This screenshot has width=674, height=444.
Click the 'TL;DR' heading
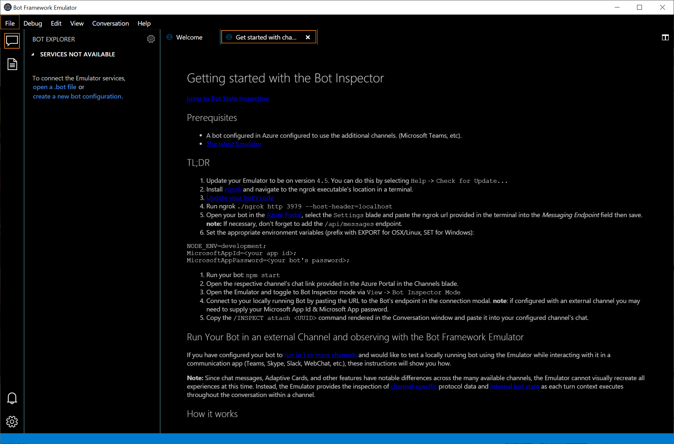pyautogui.click(x=198, y=162)
